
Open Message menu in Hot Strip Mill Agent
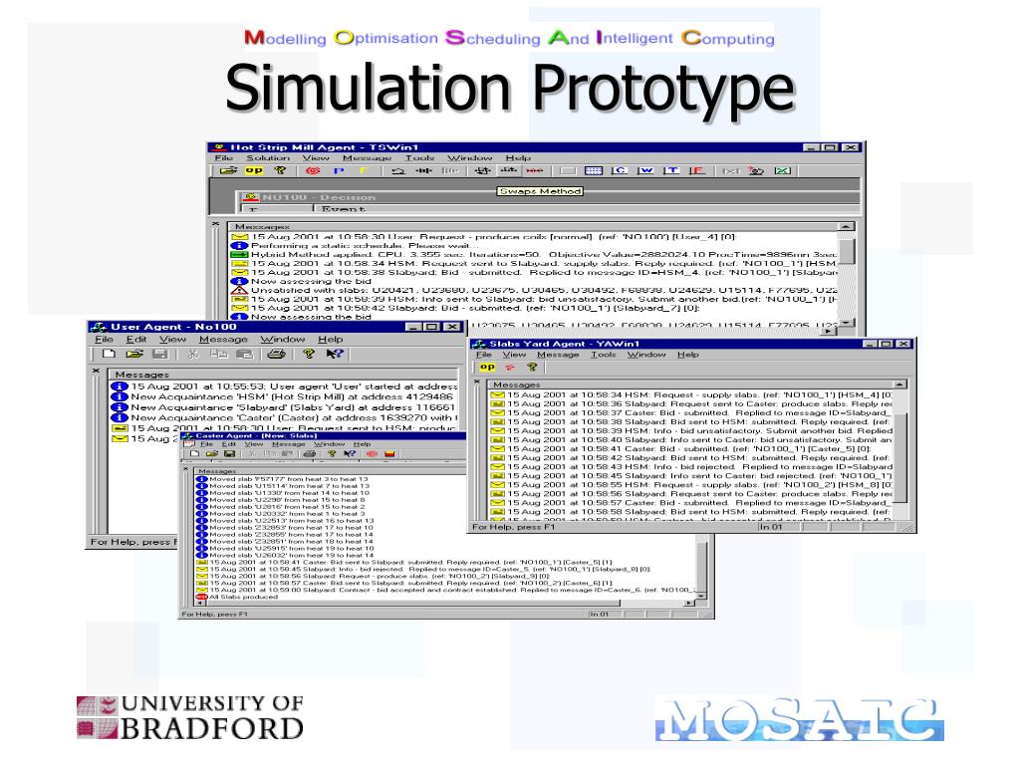pyautogui.click(x=367, y=158)
